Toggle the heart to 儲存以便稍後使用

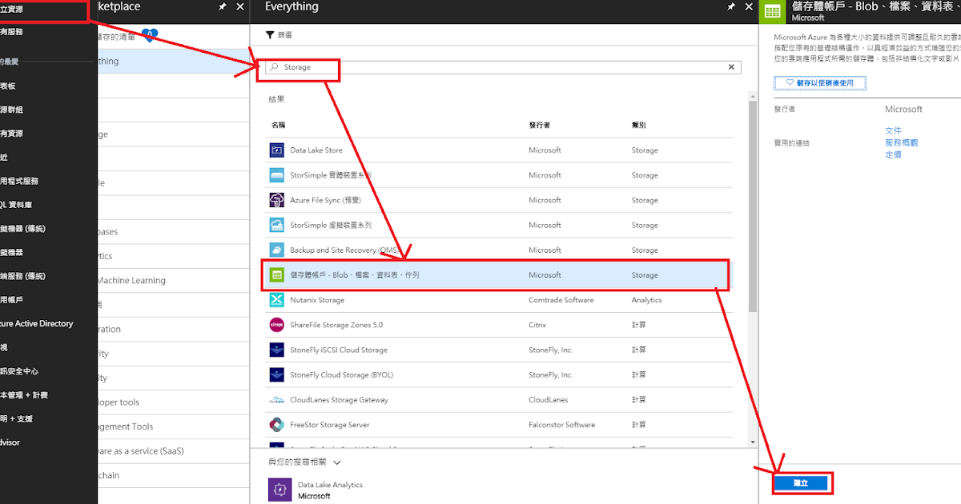[819, 83]
